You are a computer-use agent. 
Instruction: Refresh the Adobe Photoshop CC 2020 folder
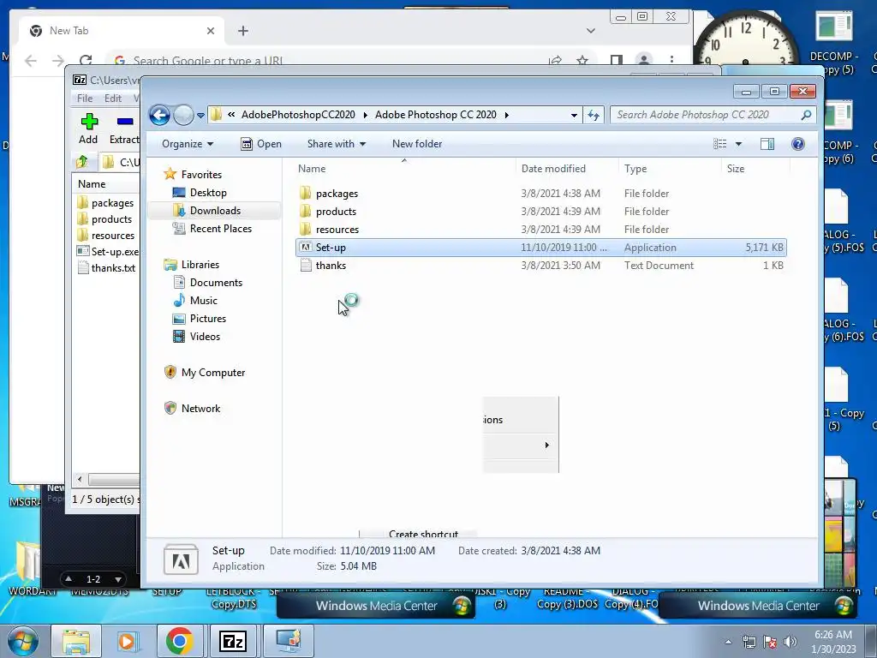(593, 116)
